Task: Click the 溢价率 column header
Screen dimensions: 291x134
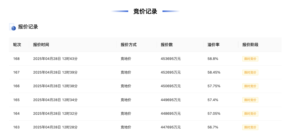Action: 213,45
